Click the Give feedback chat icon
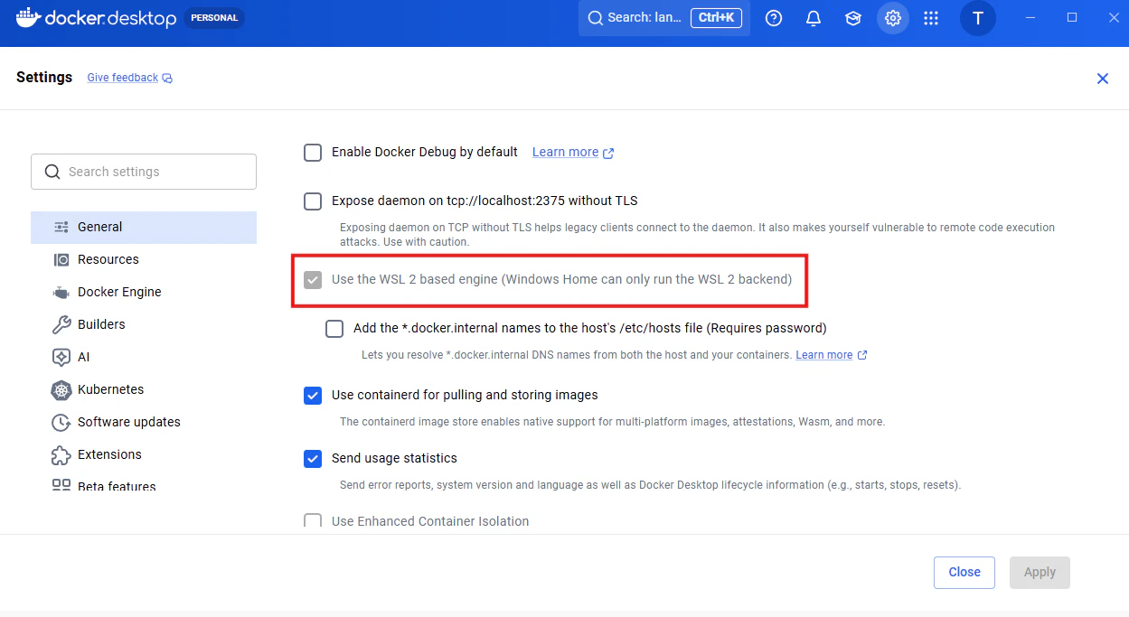1129x617 pixels. (x=167, y=79)
